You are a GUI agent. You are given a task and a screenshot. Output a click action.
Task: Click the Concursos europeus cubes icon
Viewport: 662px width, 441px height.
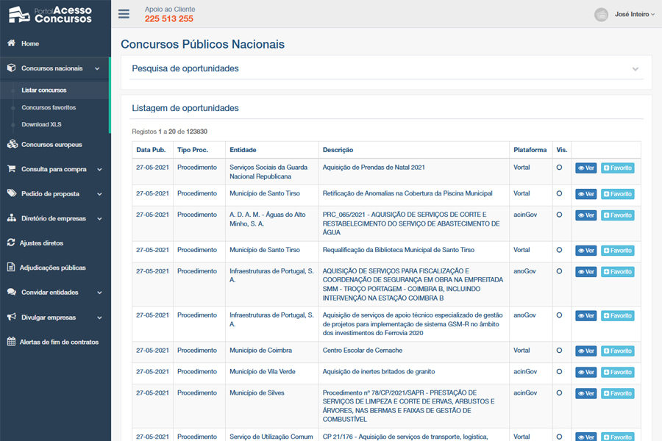(13, 144)
